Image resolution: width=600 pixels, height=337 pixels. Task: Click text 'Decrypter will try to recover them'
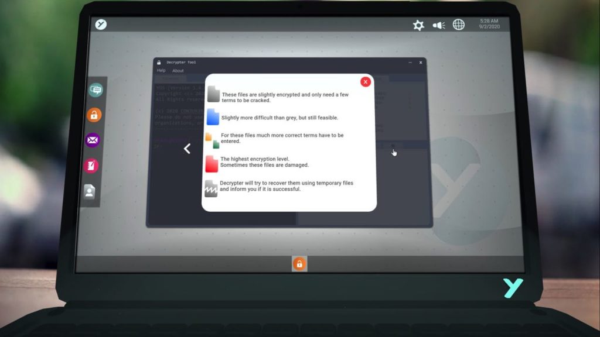point(260,183)
